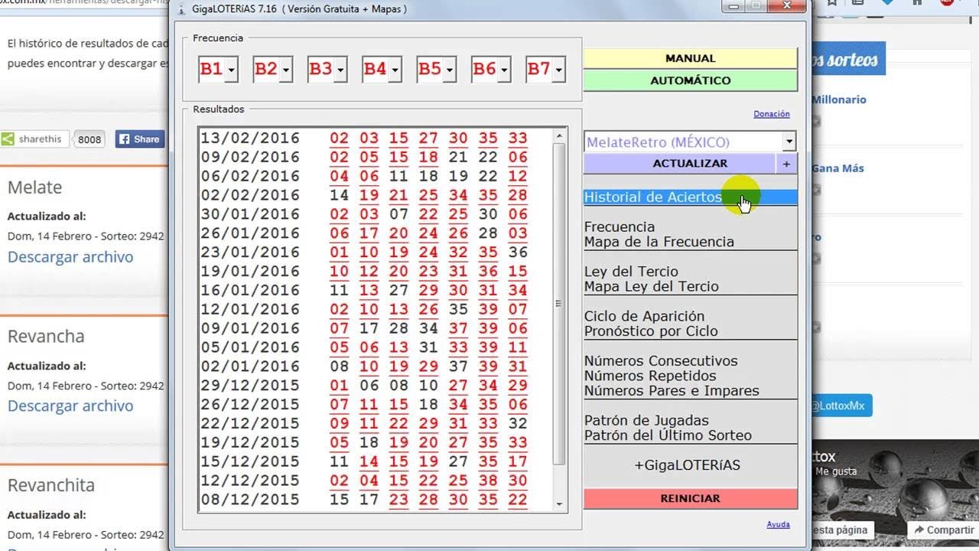Viewport: 979px width, 551px height.
Task: Click the ACTUALIZAR button
Action: coord(680,163)
